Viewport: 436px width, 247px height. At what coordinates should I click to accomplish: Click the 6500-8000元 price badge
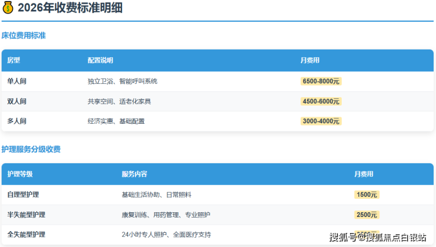click(321, 81)
